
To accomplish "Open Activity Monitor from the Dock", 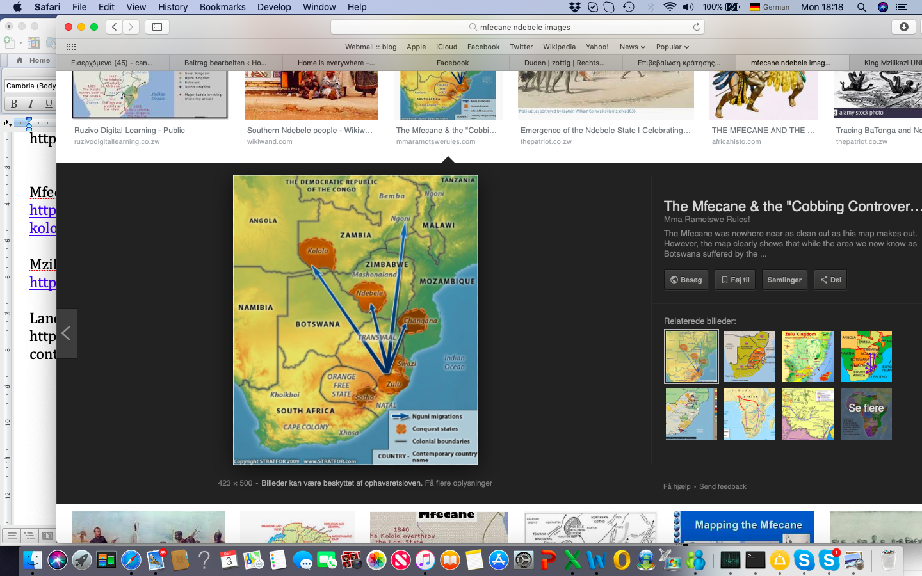I will coord(731,560).
